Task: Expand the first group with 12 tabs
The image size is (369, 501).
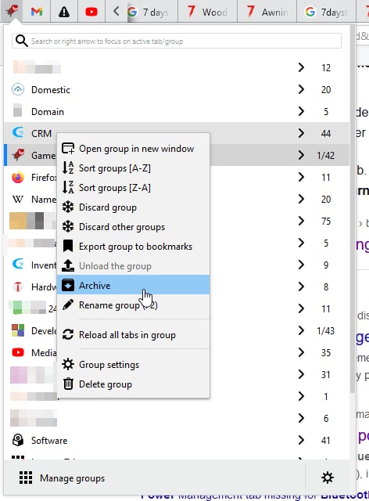Action: point(301,67)
